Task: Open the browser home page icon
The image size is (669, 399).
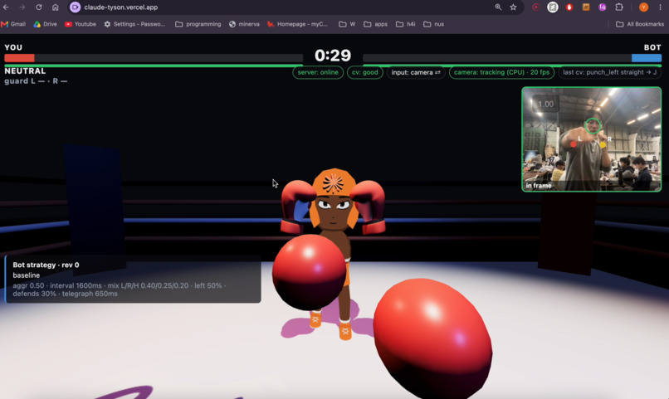Action: click(55, 7)
